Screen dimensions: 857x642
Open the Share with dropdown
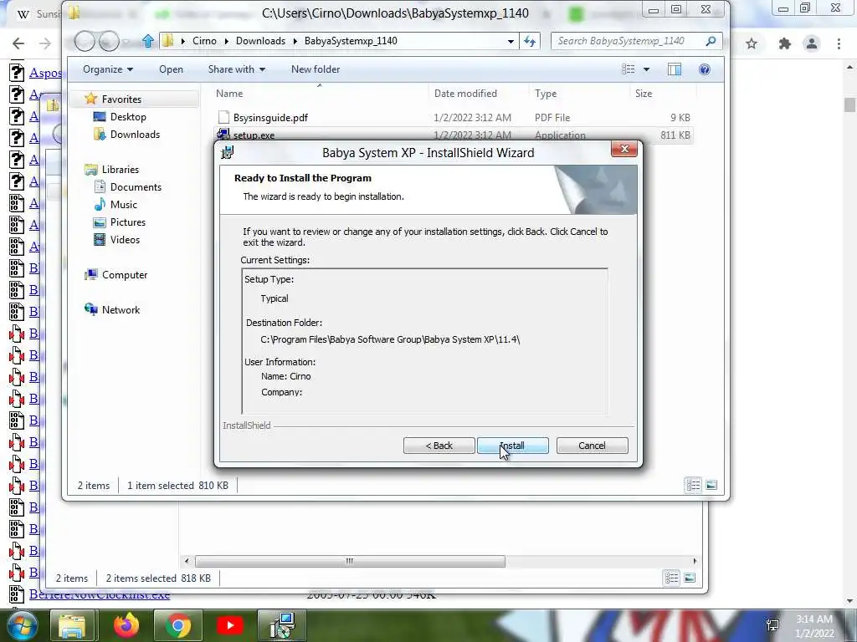[236, 69]
